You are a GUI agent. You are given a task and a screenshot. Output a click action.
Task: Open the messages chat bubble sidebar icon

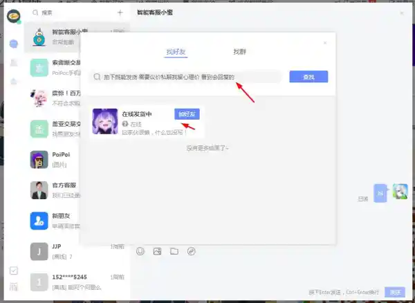pyautogui.click(x=13, y=44)
